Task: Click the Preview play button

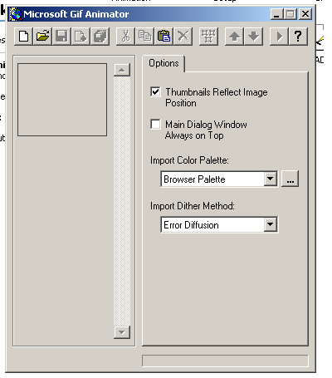Action: 279,37
